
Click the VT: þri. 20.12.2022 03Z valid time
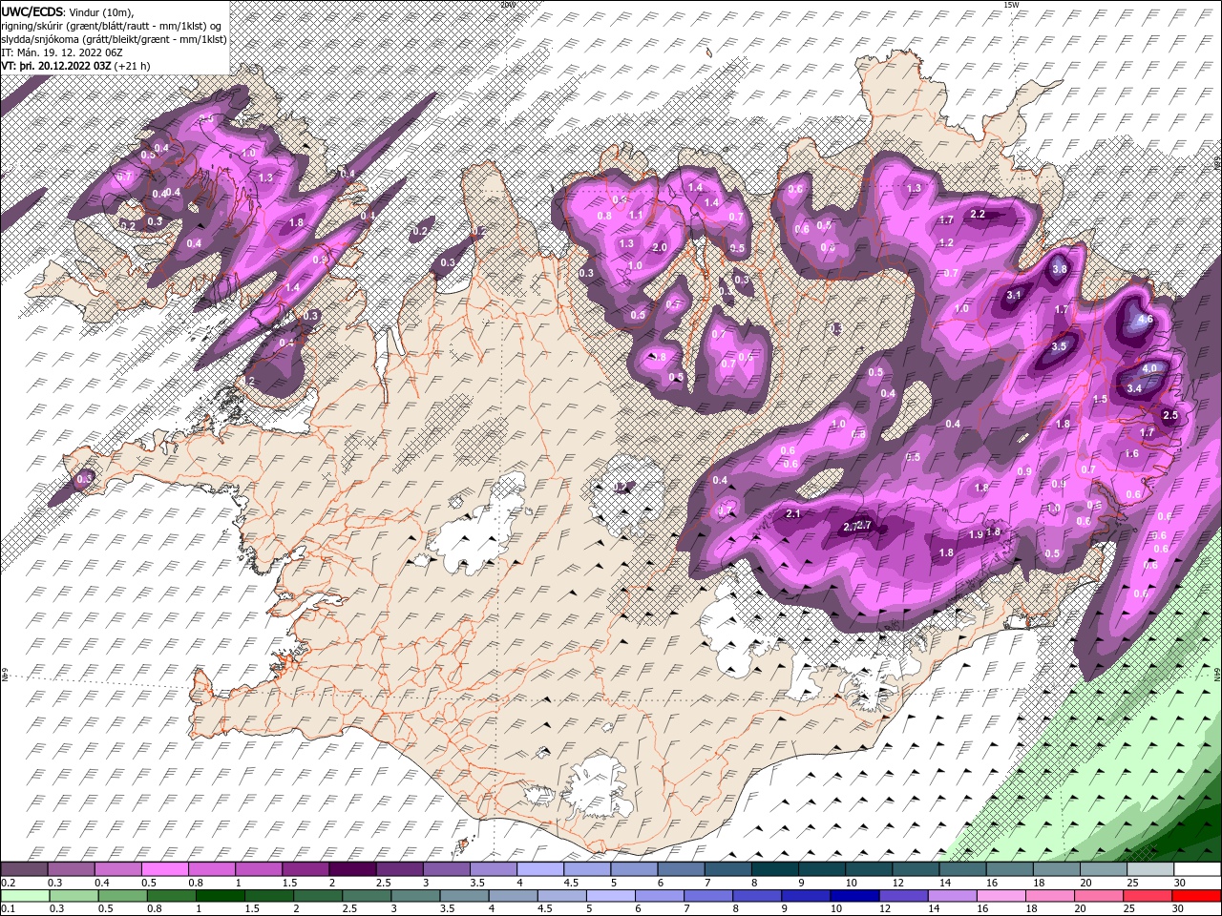click(x=55, y=66)
